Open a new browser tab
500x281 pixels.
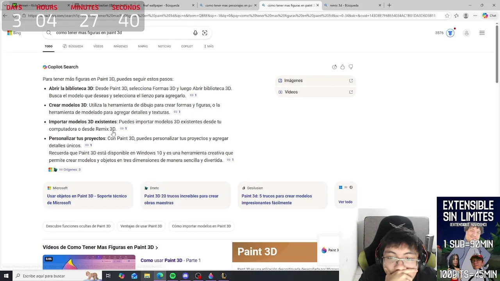389,5
